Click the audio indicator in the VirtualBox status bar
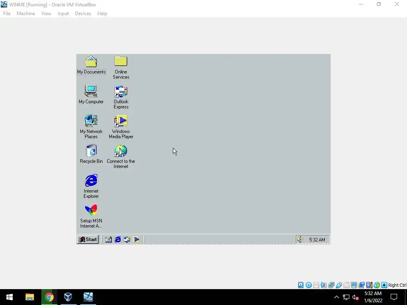 tap(324, 285)
